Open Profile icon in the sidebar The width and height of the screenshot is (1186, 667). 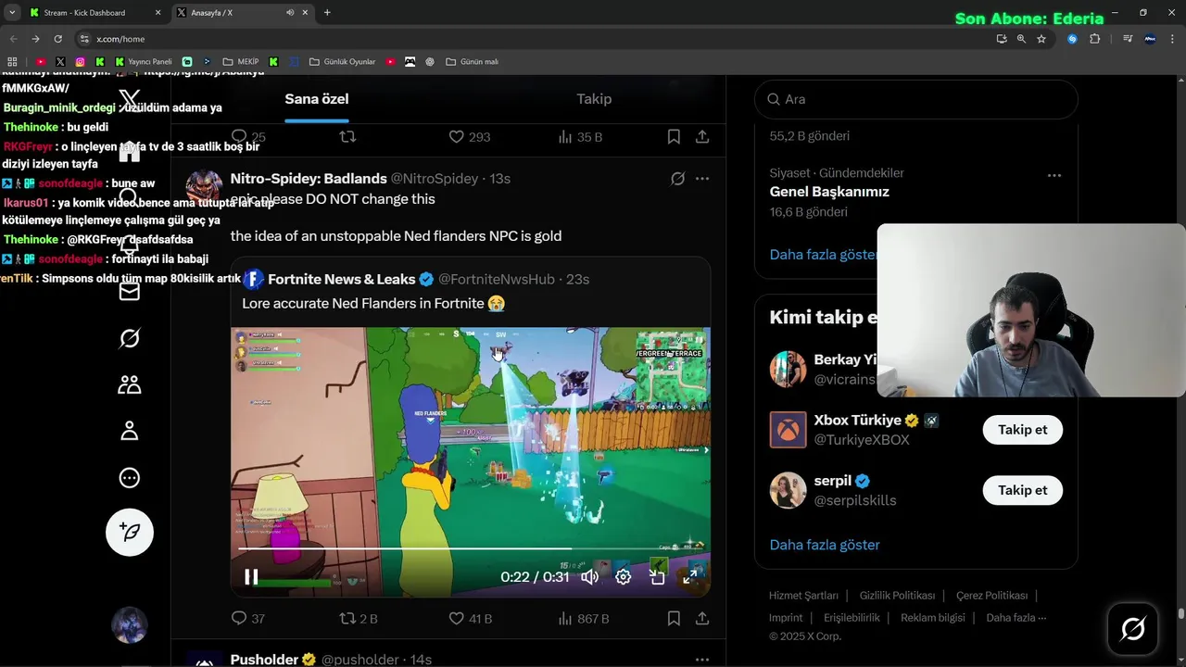tap(130, 431)
